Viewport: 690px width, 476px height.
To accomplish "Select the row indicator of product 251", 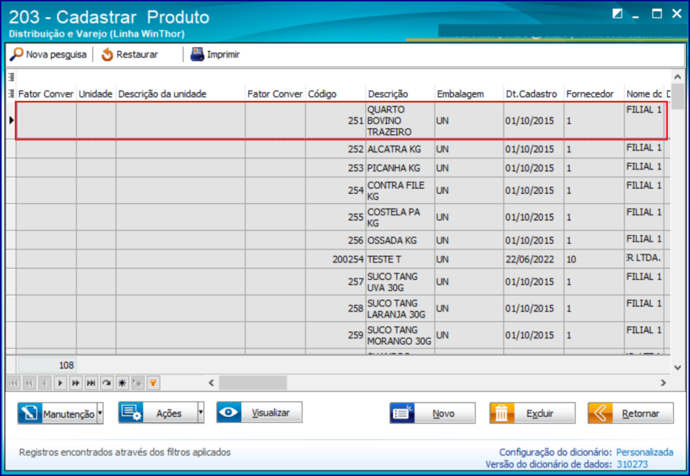I will (12, 120).
